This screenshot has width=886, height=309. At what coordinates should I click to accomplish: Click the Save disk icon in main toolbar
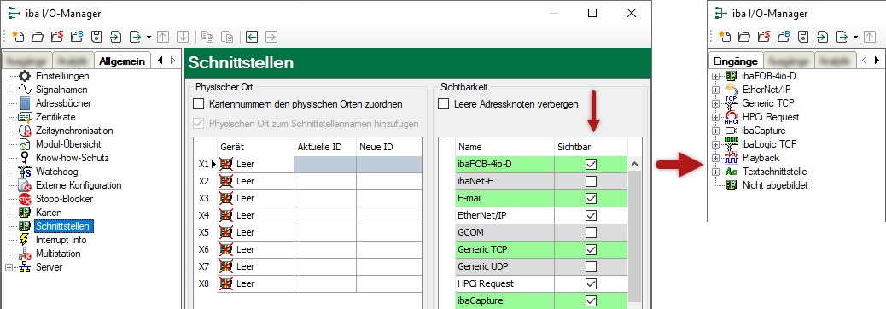click(96, 37)
